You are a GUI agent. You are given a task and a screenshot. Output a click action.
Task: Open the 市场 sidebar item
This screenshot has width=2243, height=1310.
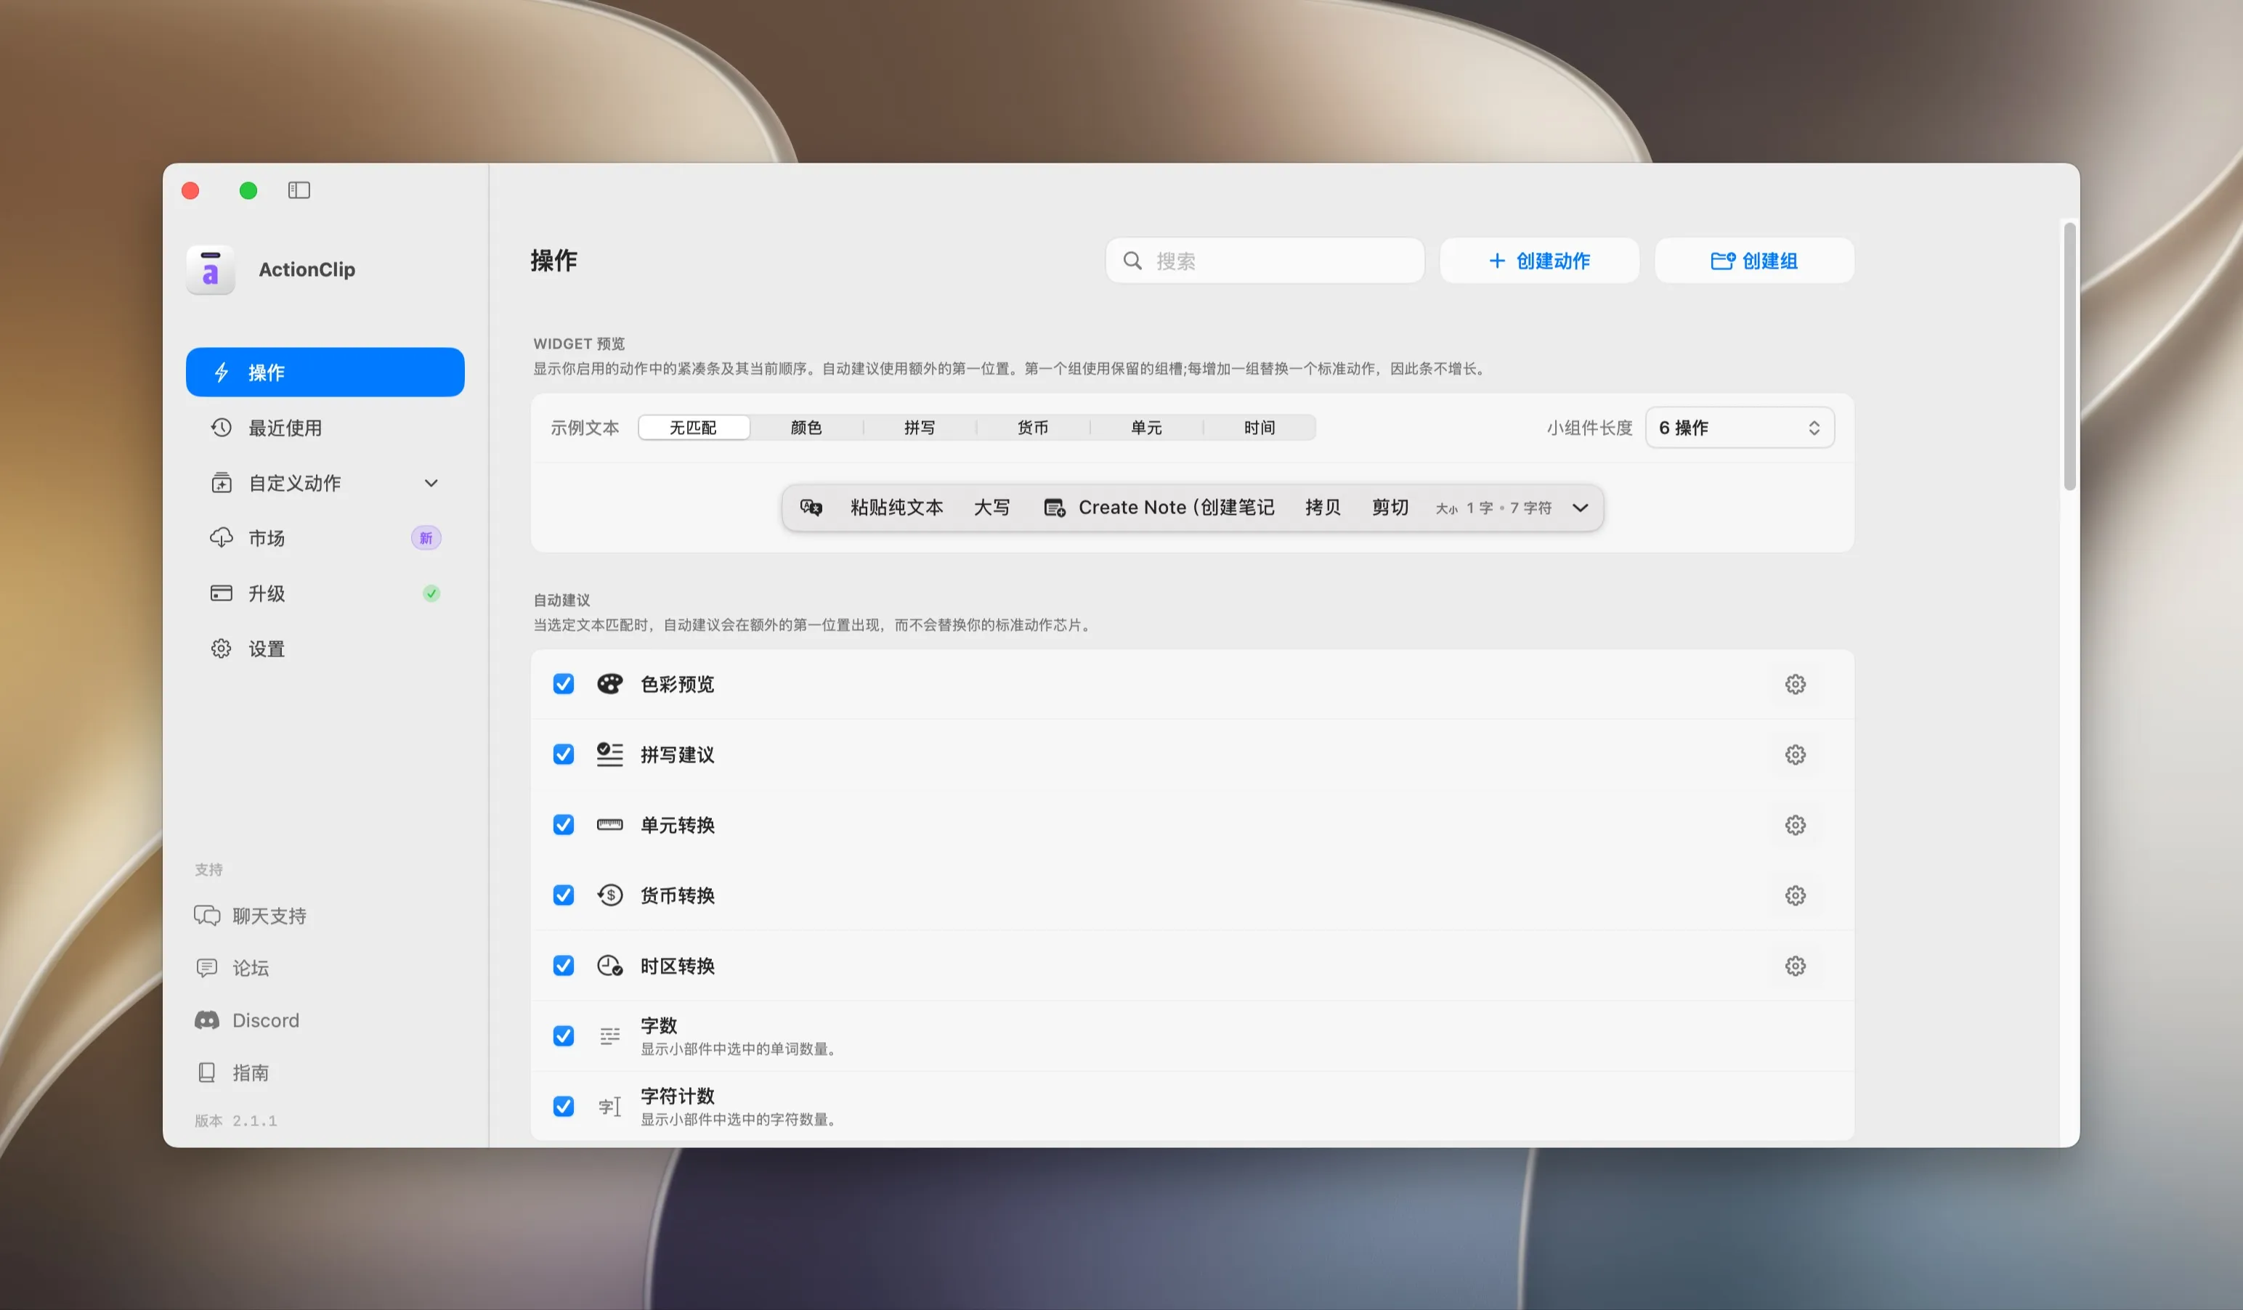click(325, 538)
